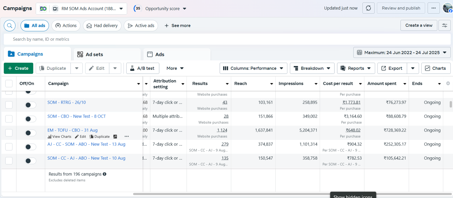Click the refresh data icon

[x=368, y=8]
